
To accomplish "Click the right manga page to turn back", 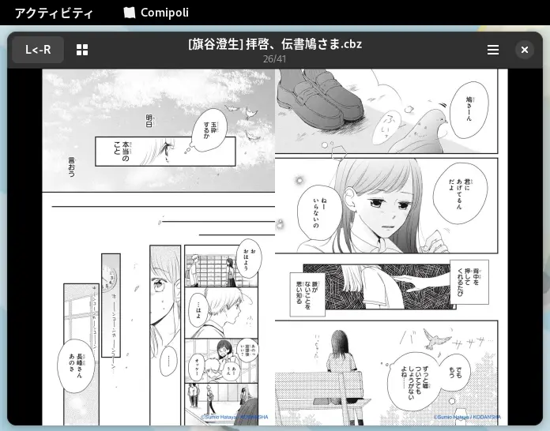I will (391, 247).
